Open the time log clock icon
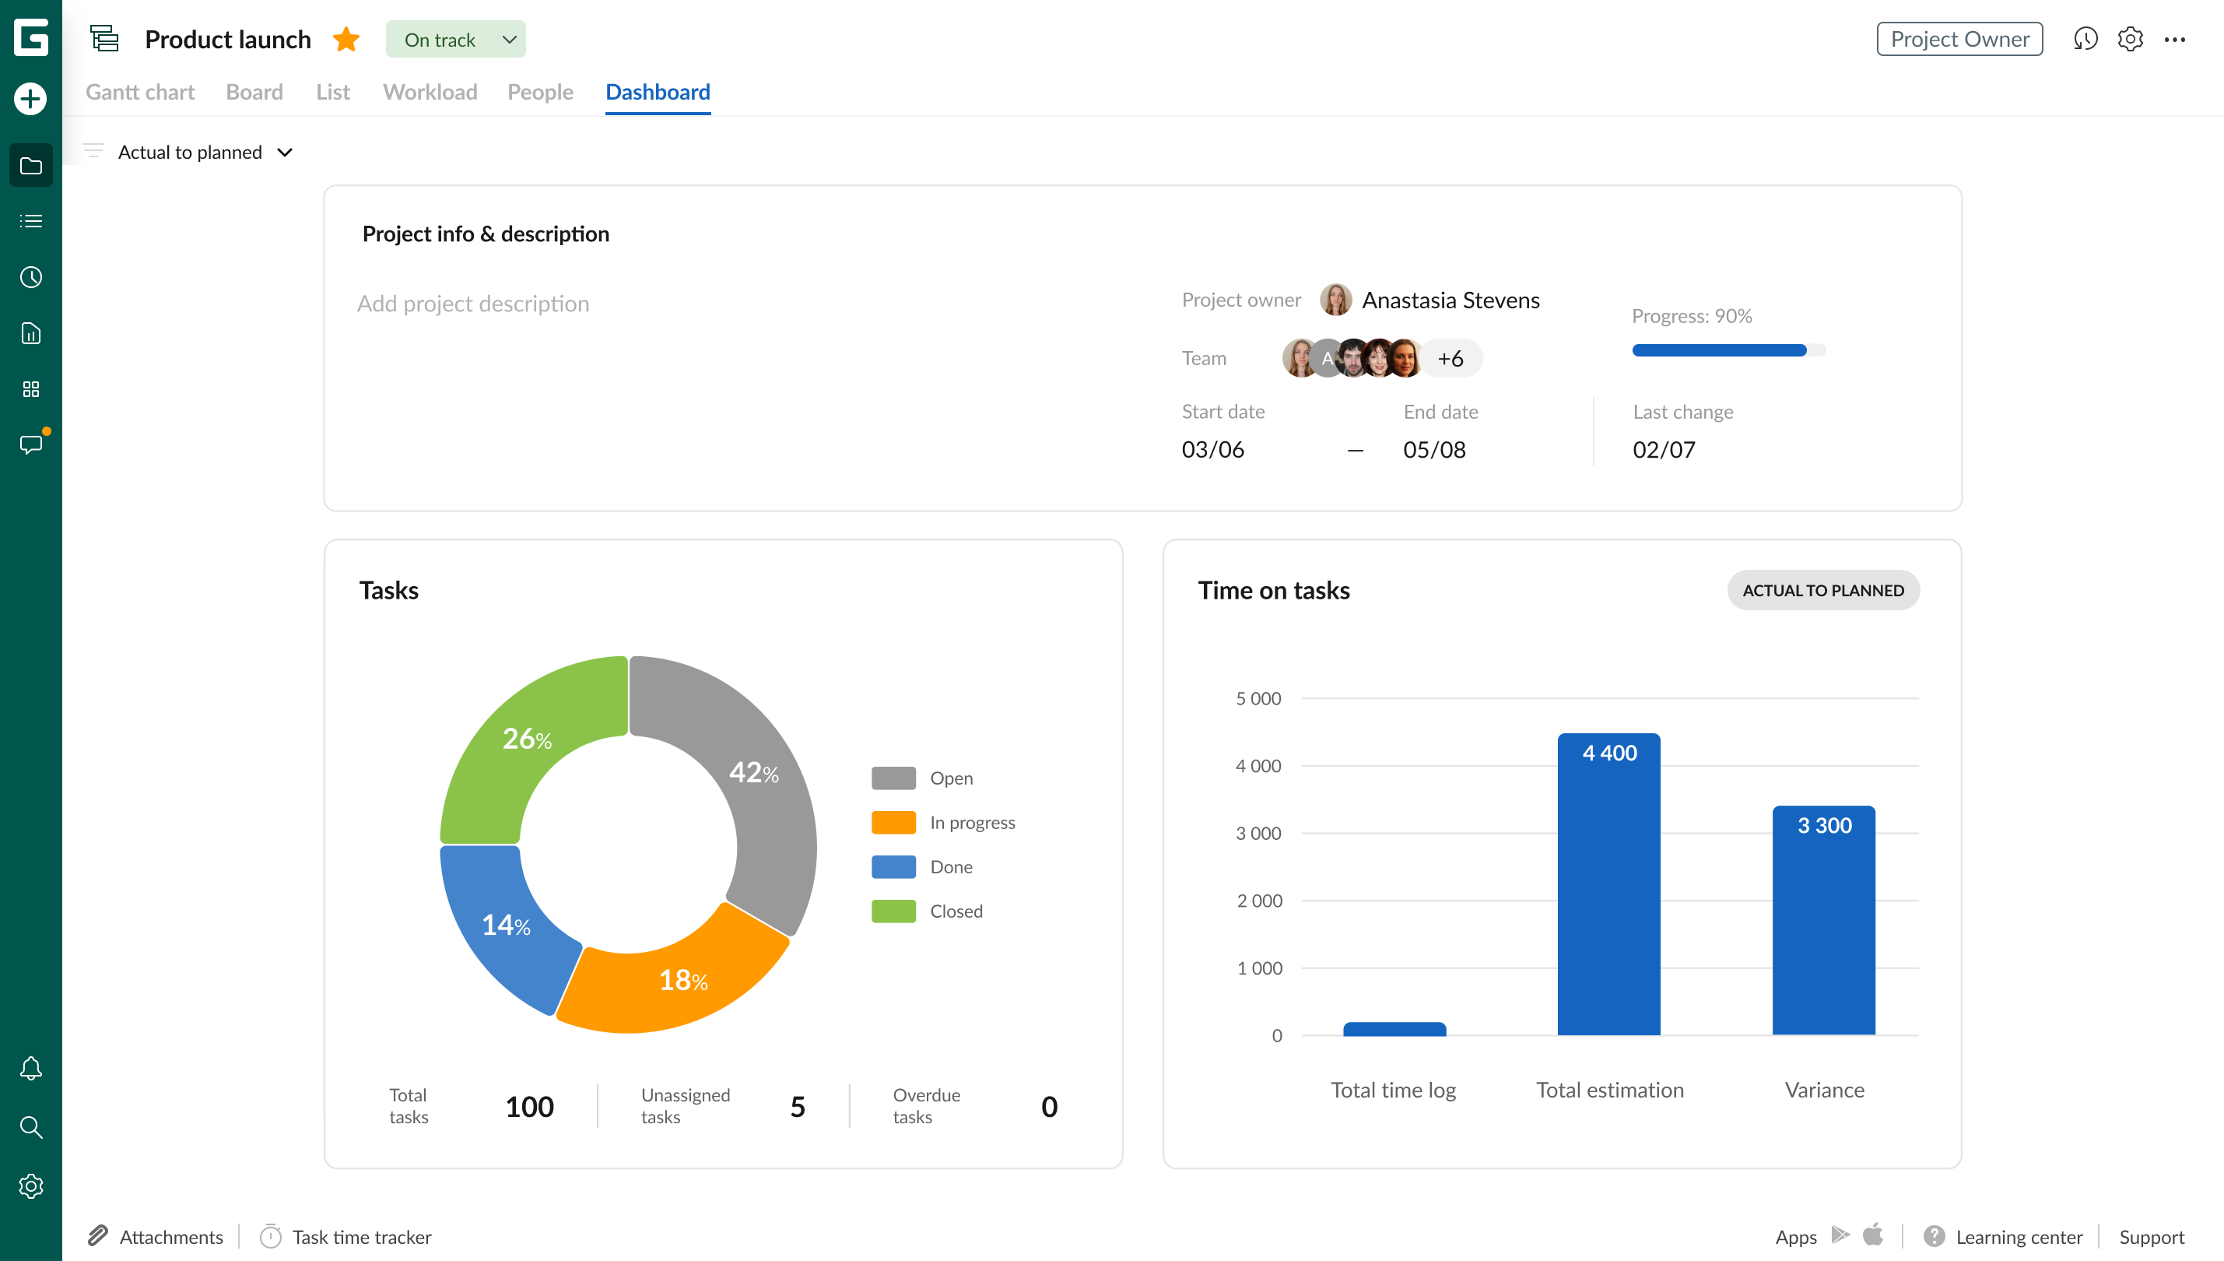 tap(30, 277)
